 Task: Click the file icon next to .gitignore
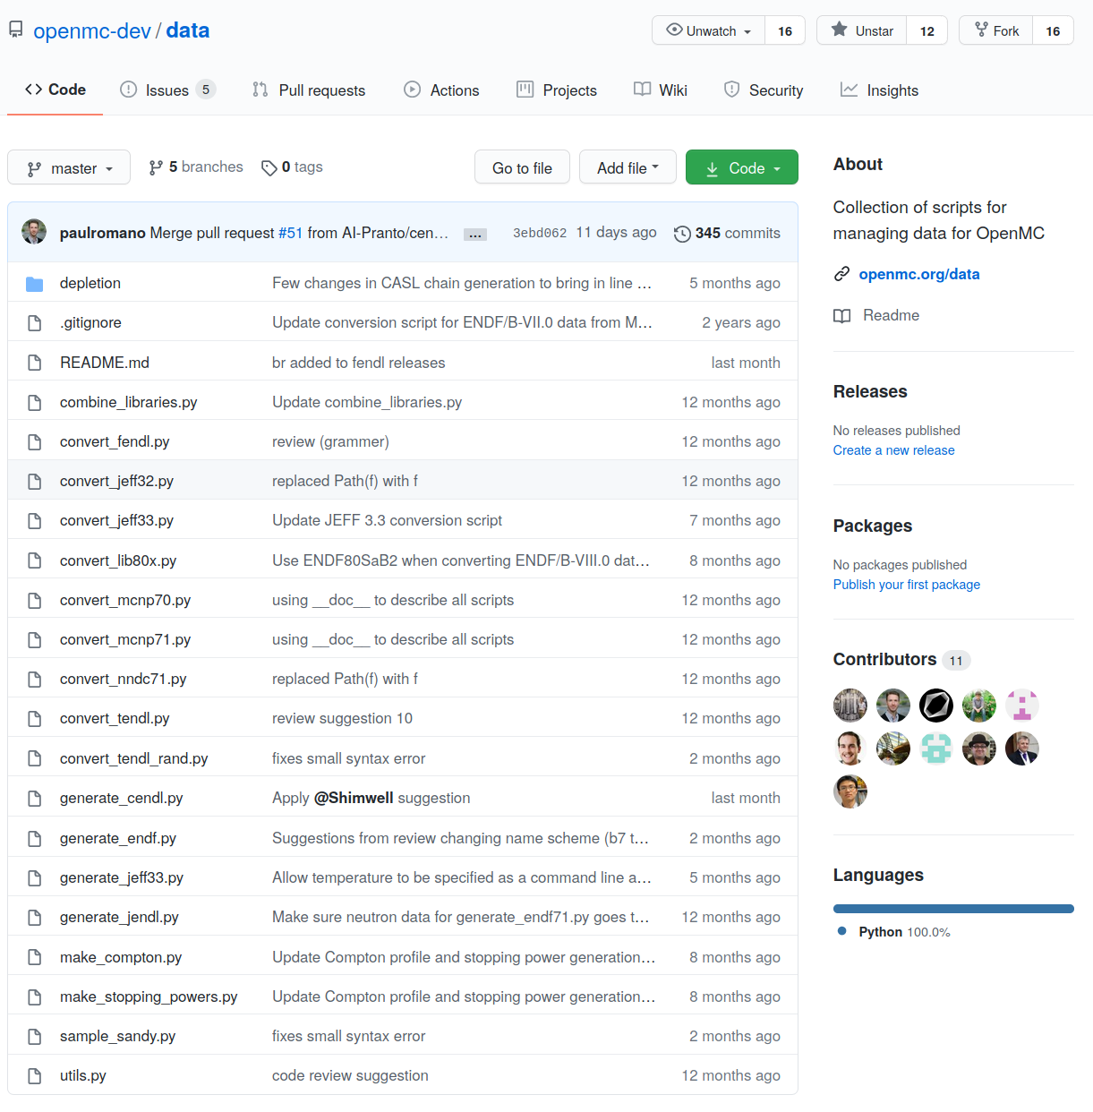click(x=34, y=323)
